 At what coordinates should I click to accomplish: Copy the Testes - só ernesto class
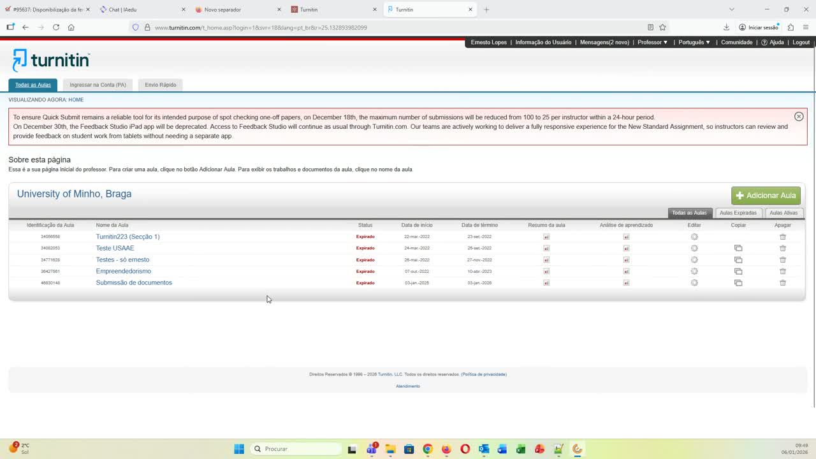click(x=738, y=259)
